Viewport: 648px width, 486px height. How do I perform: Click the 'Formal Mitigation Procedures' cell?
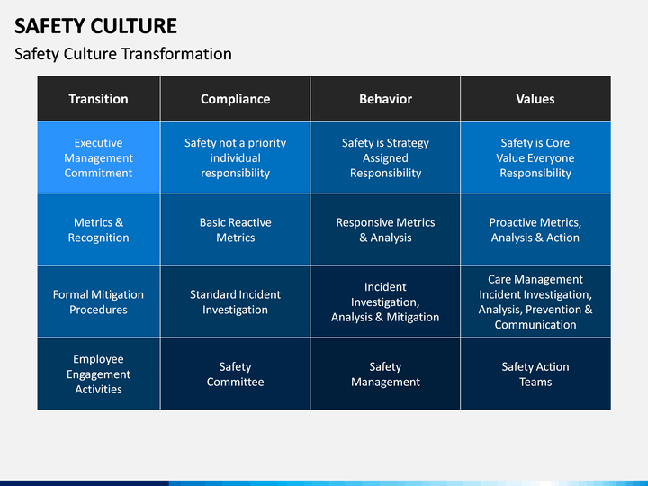click(x=98, y=301)
